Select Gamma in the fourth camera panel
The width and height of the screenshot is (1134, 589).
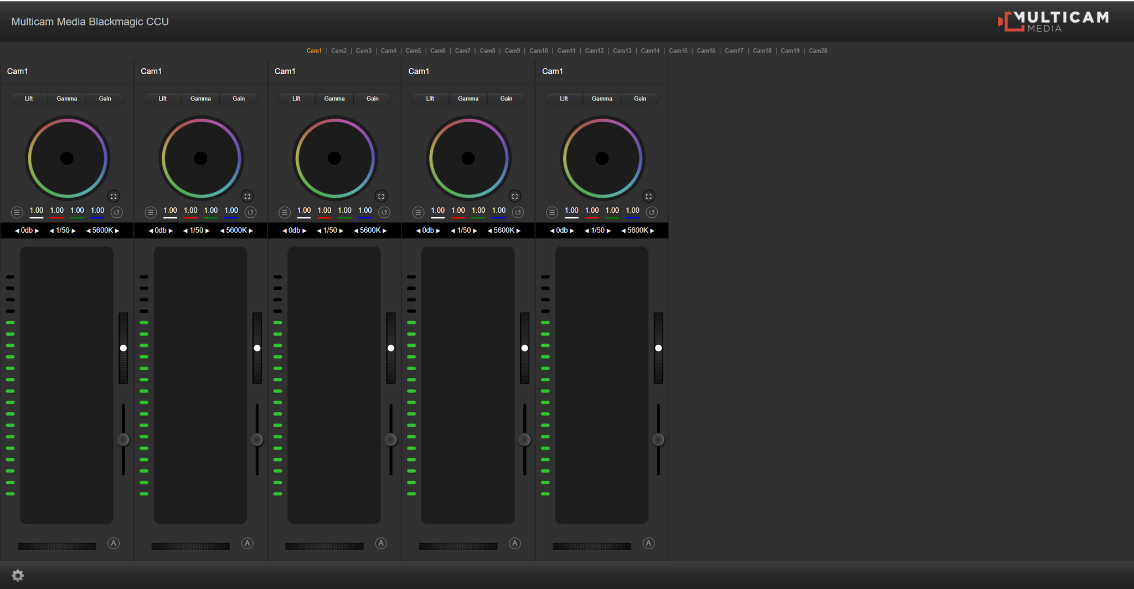[468, 99]
